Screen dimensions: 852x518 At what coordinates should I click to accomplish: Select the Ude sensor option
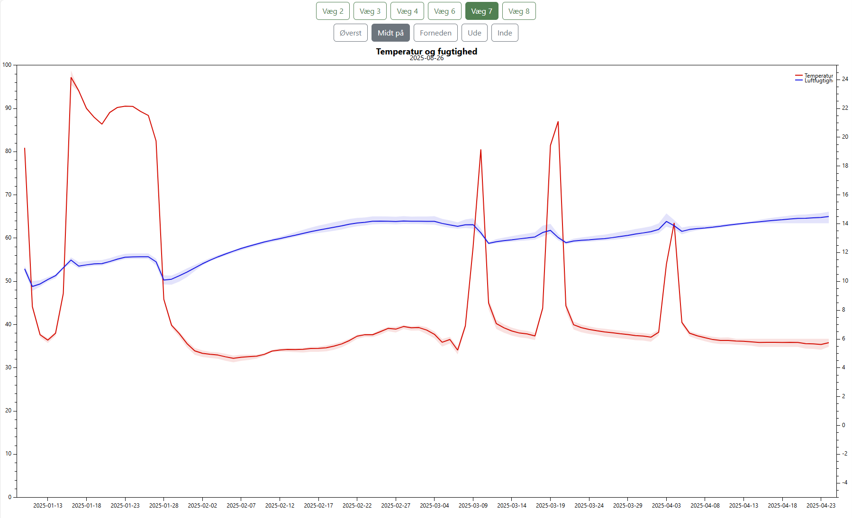point(474,33)
